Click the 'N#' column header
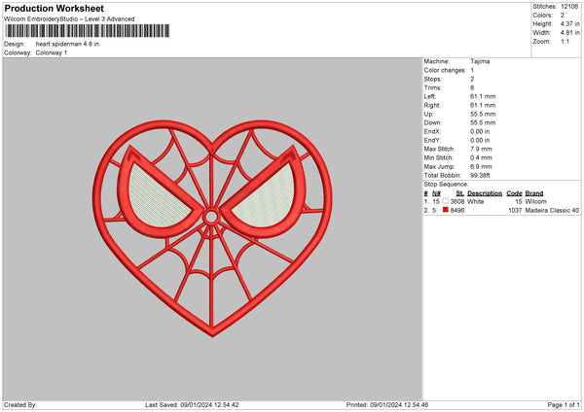The width and height of the screenshot is (584, 412). pos(436,193)
